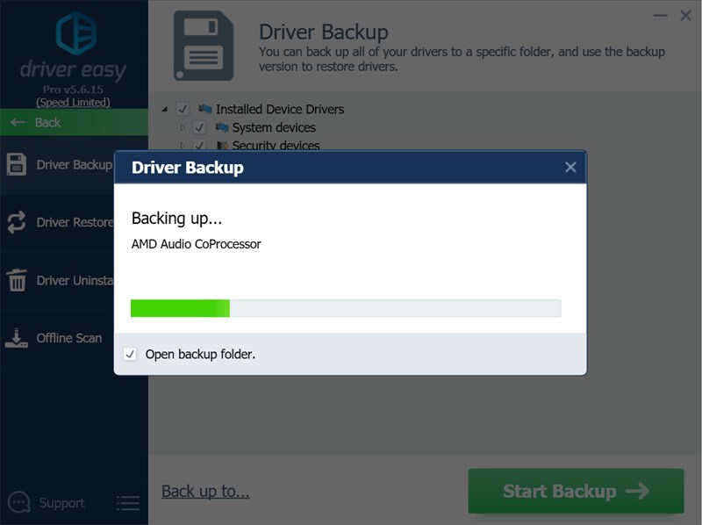The image size is (702, 525).
Task: Collapse the Installed Device Drivers tree
Action: [x=165, y=110]
